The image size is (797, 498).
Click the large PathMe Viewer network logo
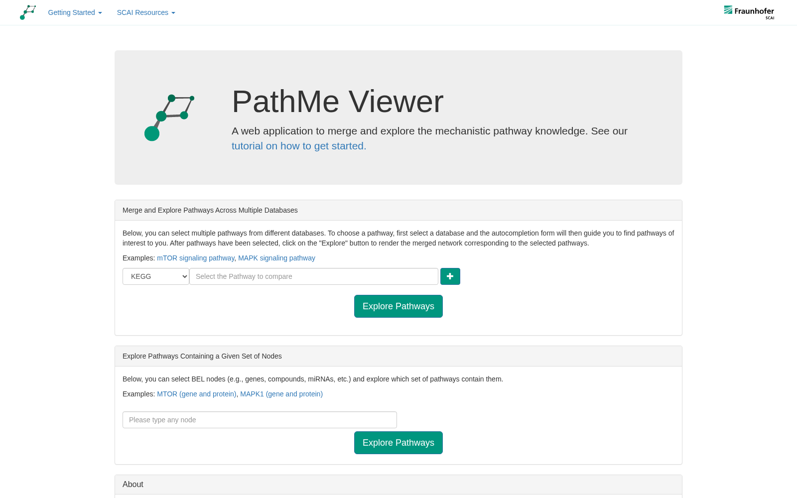pyautogui.click(x=169, y=118)
